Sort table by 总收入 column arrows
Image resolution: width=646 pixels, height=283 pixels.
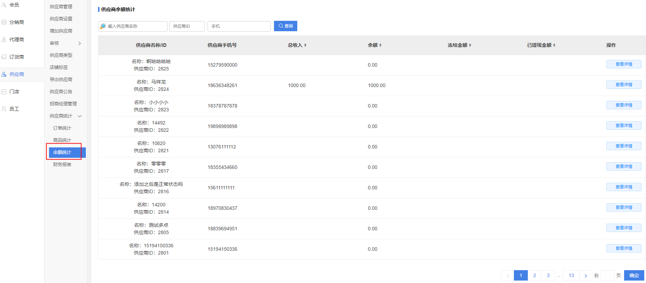pos(305,45)
